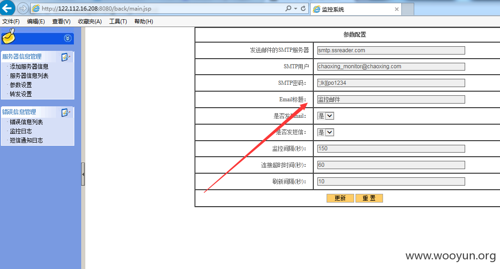Open the 是否发短信 dropdown
Screen dimensions: 500x269
[326, 132]
